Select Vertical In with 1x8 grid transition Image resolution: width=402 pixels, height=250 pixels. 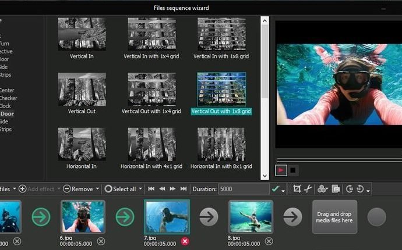point(221,34)
